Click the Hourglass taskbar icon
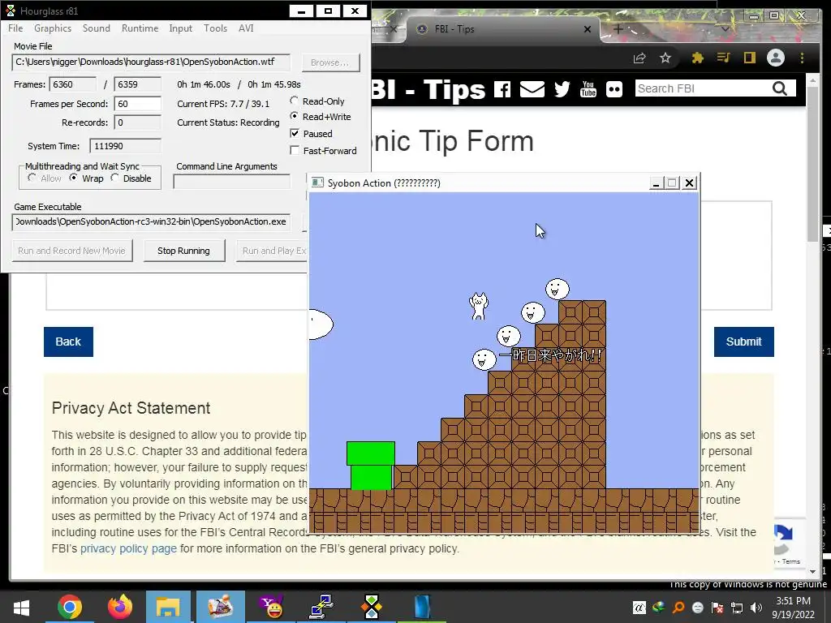Image resolution: width=831 pixels, height=623 pixels. [371, 607]
